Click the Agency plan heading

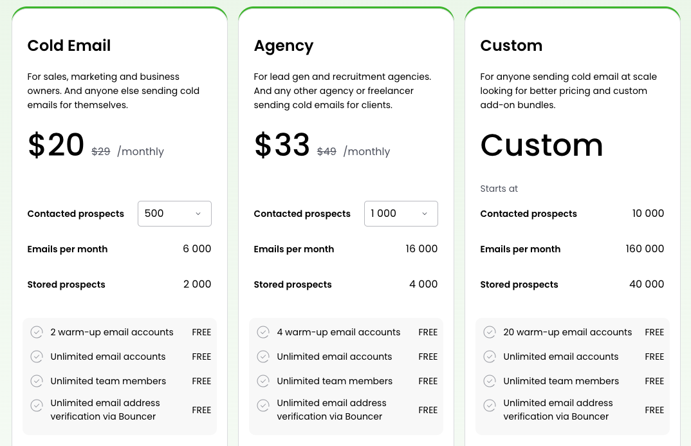click(x=283, y=46)
